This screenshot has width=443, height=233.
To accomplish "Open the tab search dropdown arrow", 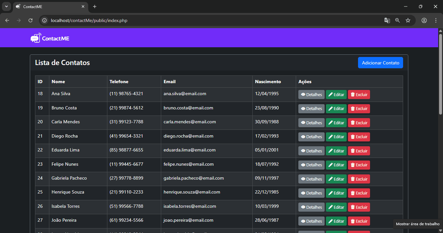I will pyautogui.click(x=6, y=6).
